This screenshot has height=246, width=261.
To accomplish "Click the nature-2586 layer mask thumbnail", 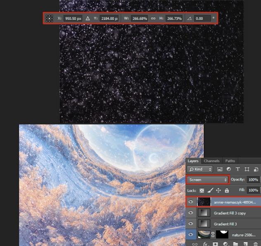I will [222, 234].
